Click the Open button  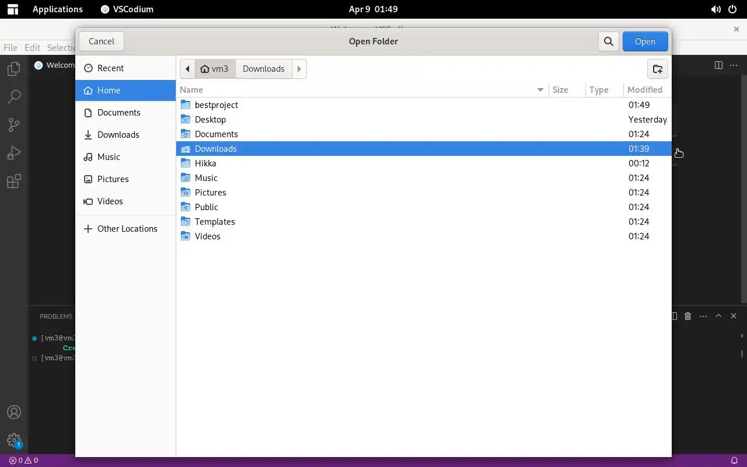645,41
